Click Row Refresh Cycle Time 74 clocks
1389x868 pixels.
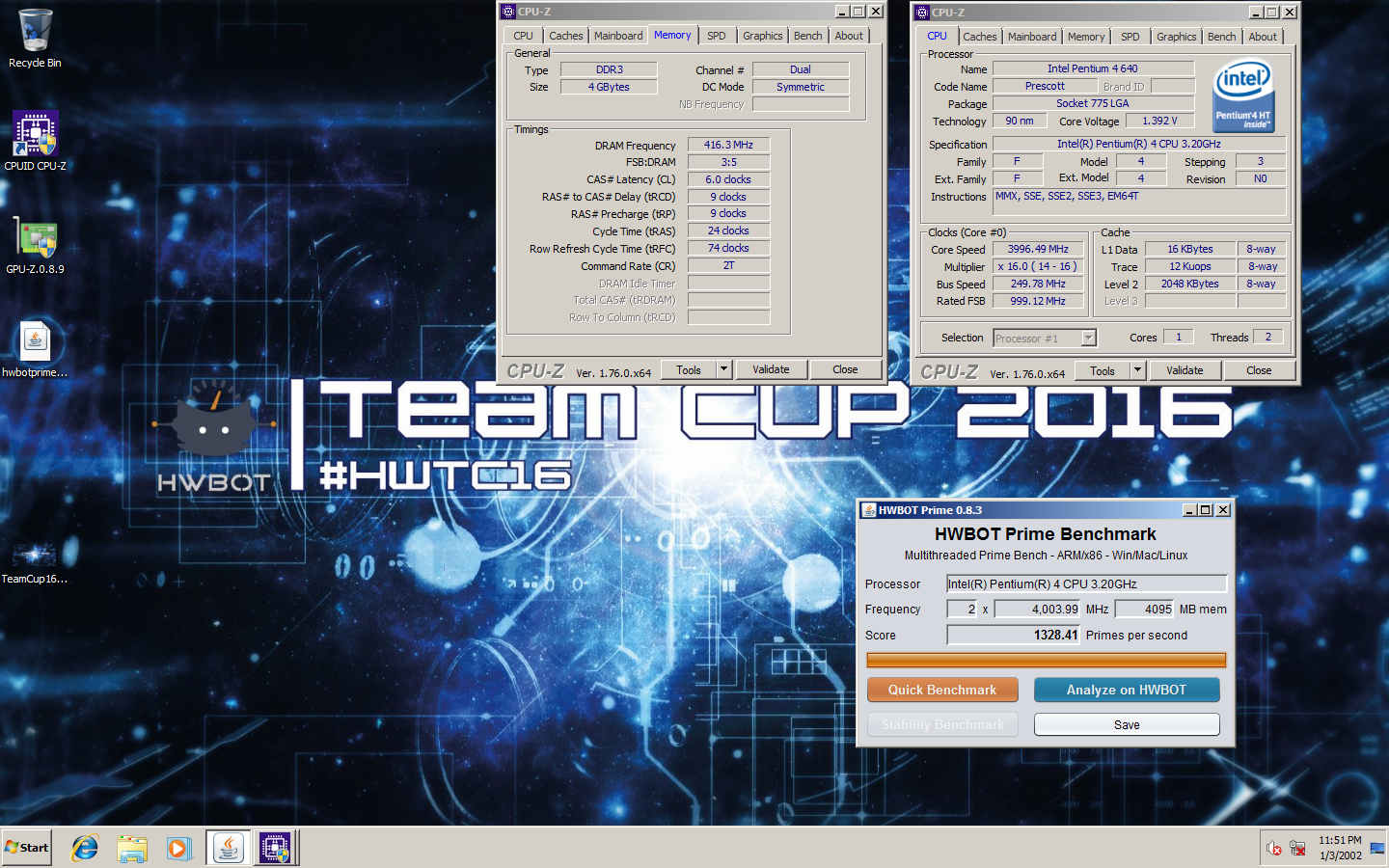[x=728, y=248]
